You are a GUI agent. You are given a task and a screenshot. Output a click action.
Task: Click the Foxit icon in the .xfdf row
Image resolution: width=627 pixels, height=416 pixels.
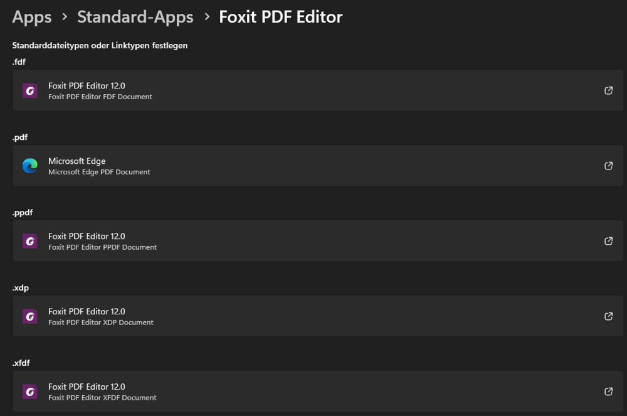[30, 392]
